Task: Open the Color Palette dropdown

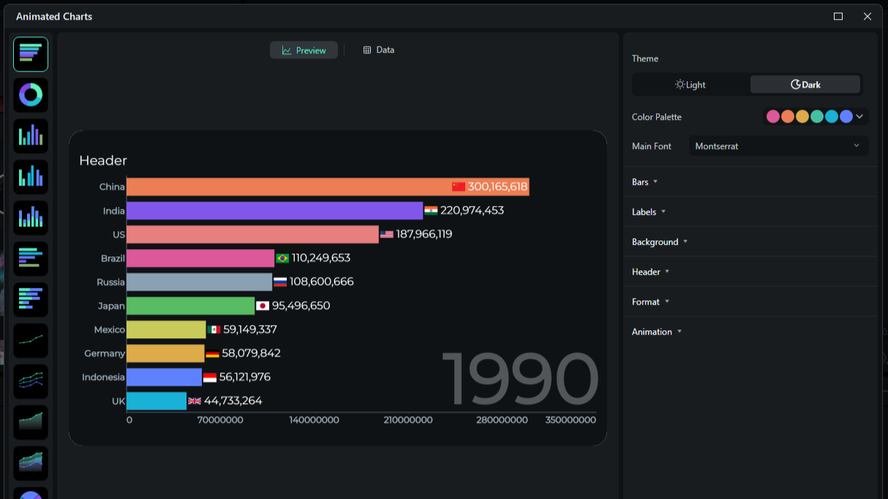Action: [859, 117]
